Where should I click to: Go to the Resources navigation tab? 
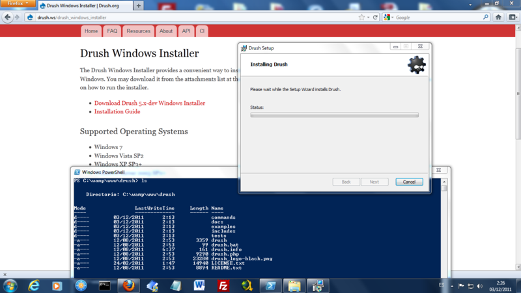click(138, 31)
